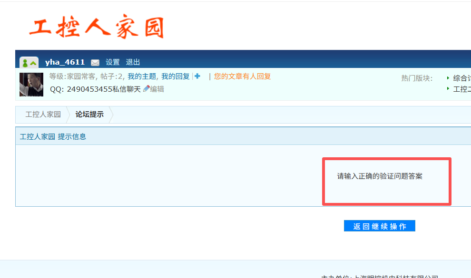Click the 工控人家园 提示信息 panel header
This screenshot has width=471, height=278.
click(x=53, y=137)
